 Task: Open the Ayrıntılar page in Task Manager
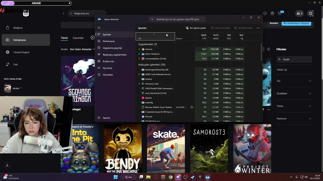point(115,68)
